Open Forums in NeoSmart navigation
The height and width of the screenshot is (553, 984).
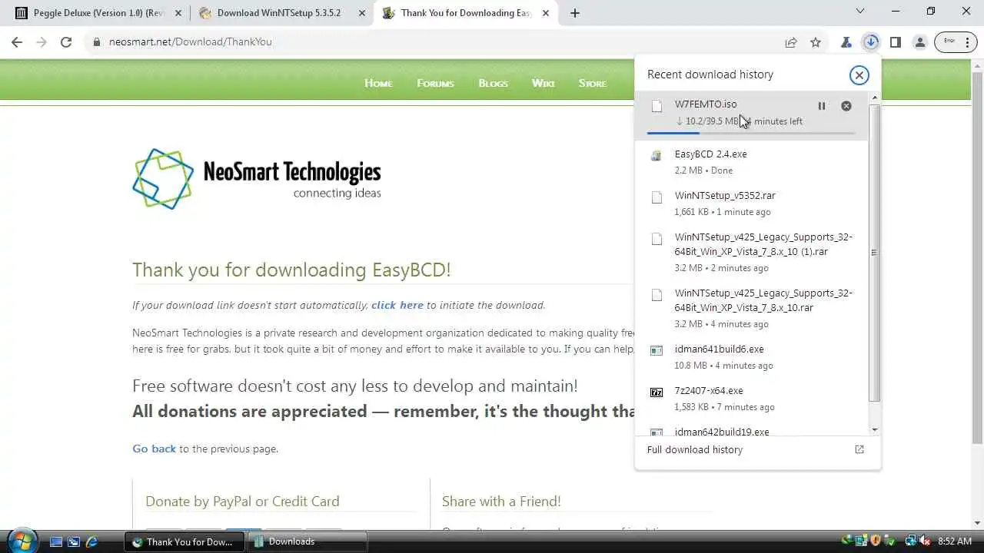[435, 83]
